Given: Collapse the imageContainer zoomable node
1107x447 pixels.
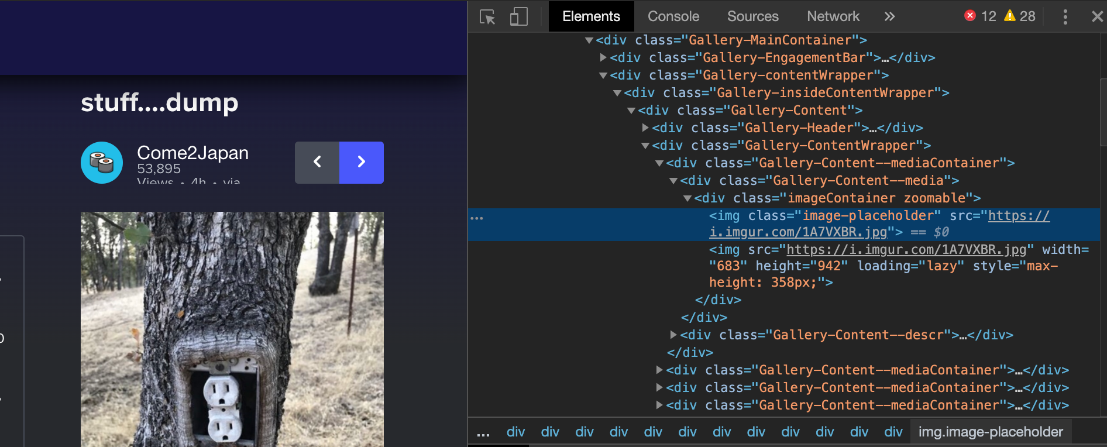Looking at the screenshot, I should [687, 198].
